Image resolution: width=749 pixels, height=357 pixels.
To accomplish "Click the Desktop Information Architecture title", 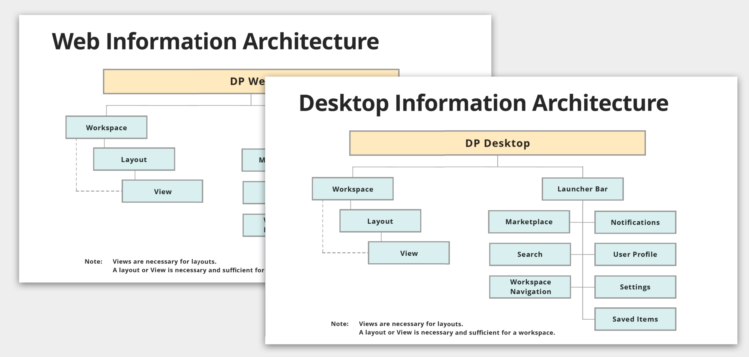I will [x=484, y=103].
